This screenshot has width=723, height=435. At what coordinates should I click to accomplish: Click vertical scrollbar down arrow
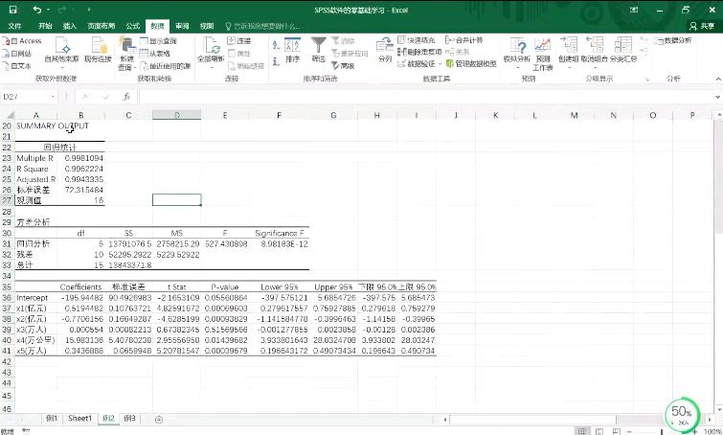[x=719, y=409]
